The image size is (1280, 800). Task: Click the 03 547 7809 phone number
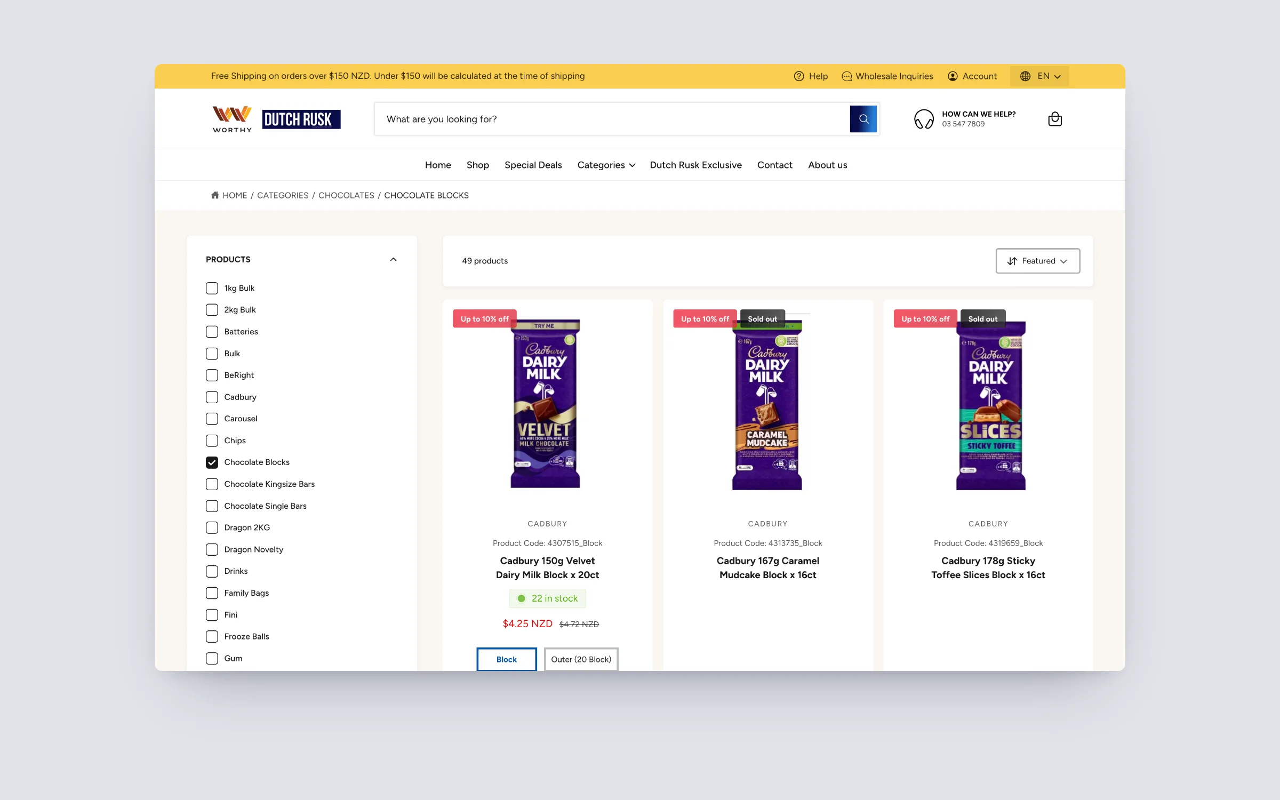963,124
